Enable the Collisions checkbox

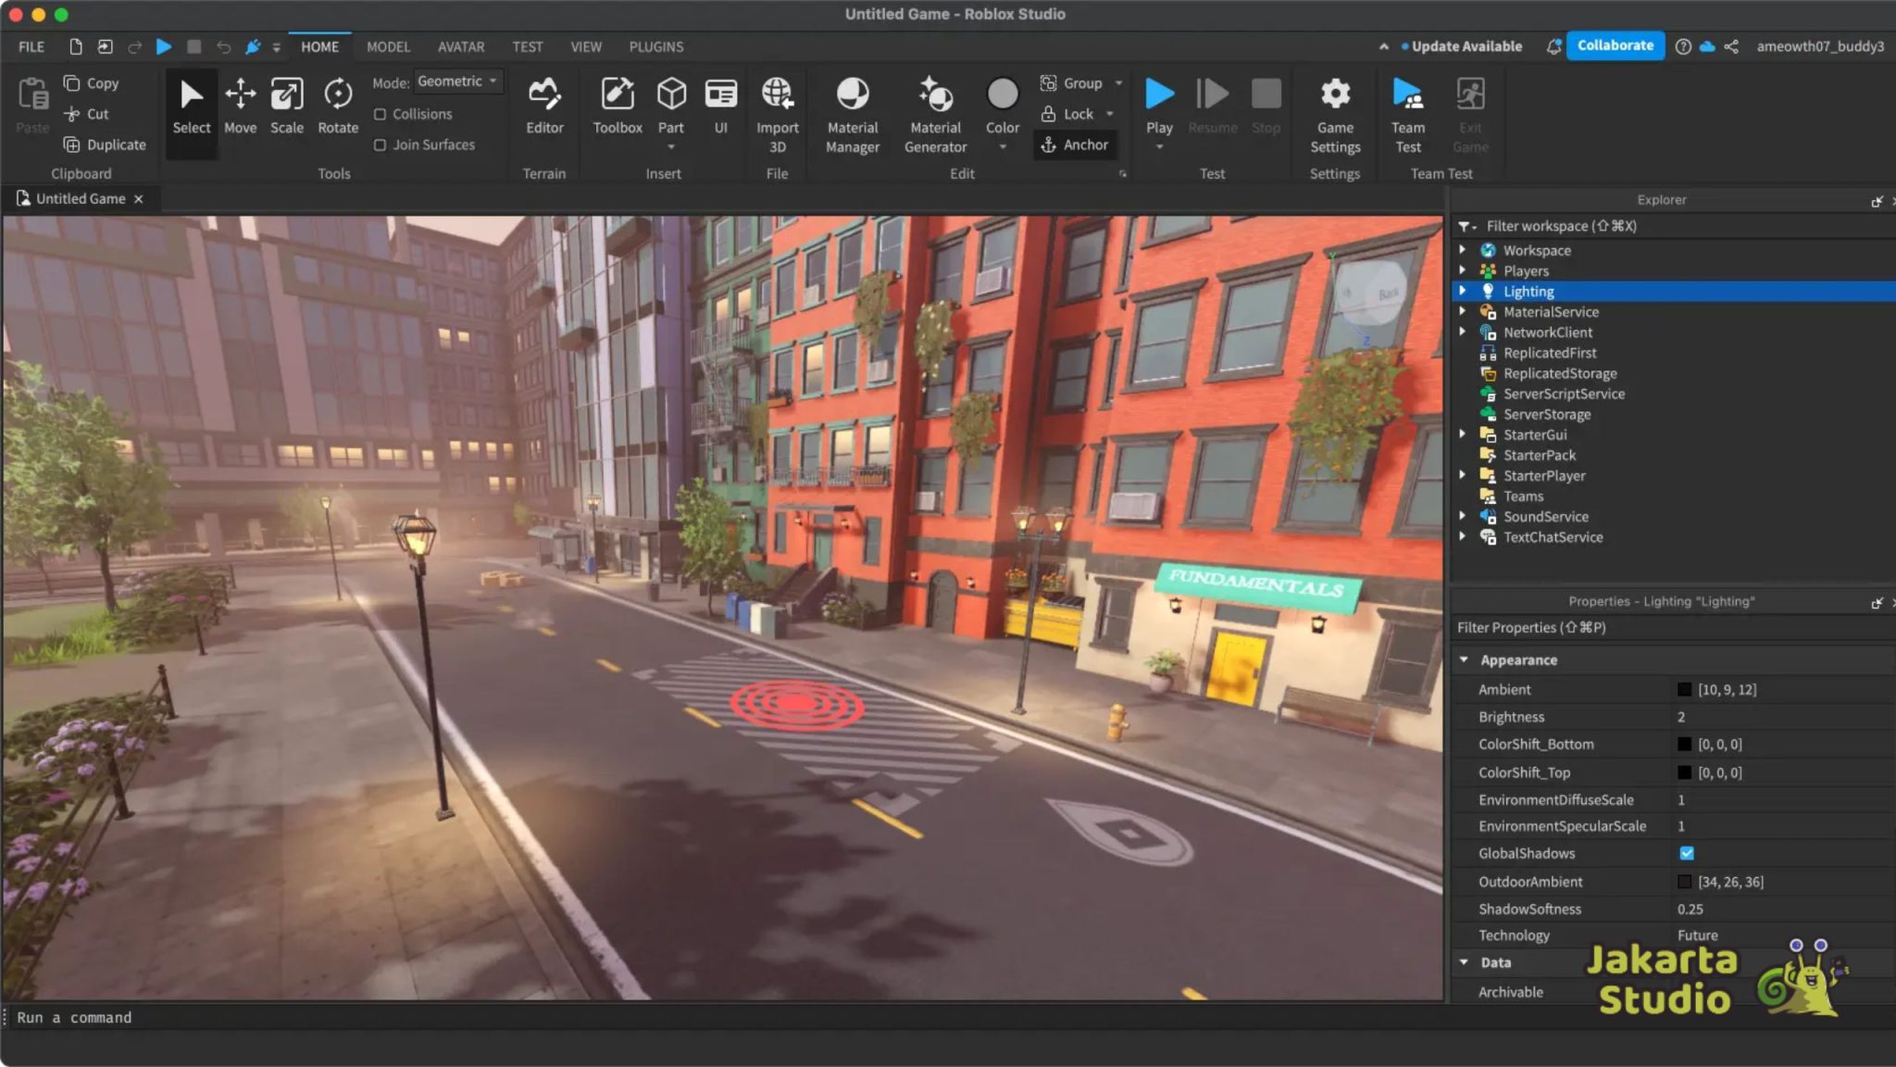click(380, 114)
